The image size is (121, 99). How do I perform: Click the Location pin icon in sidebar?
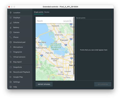coord(10,13)
